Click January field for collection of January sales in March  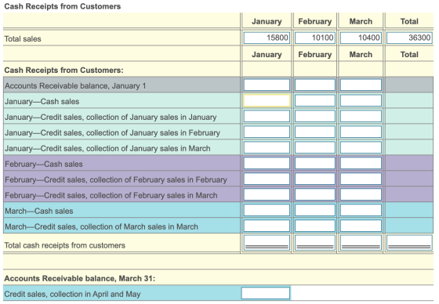(x=267, y=147)
